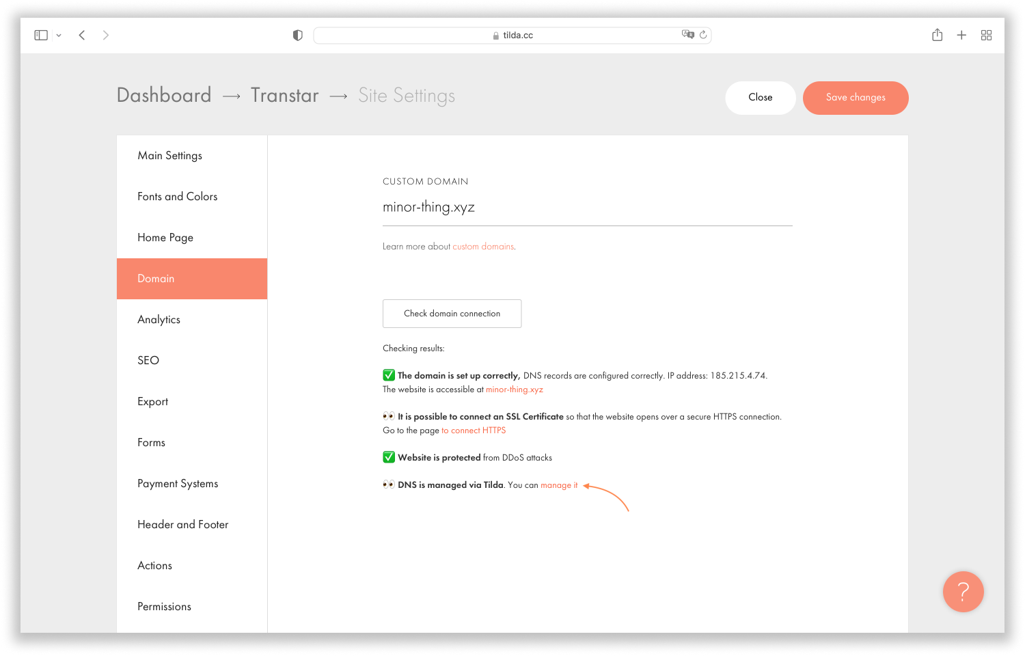1025x656 pixels.
Task: Open Tilda help via question mark bubble
Action: pos(963,592)
